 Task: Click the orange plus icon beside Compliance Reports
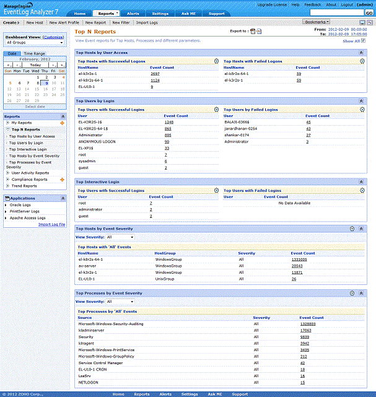tap(61, 180)
